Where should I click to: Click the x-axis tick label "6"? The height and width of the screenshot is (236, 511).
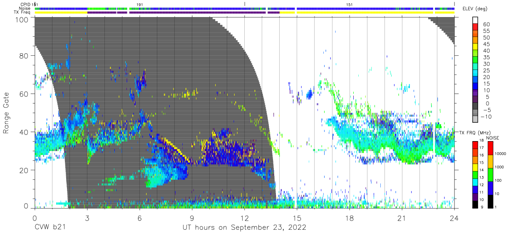point(139,218)
